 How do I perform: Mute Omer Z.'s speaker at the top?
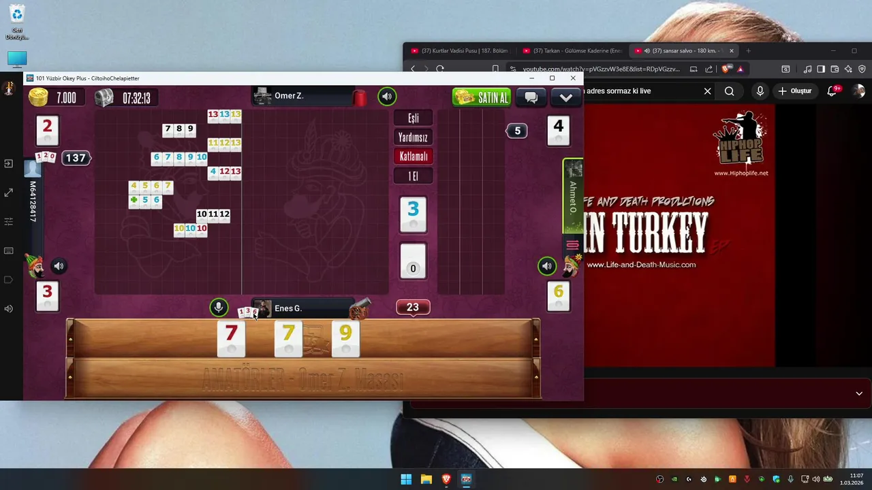point(387,97)
